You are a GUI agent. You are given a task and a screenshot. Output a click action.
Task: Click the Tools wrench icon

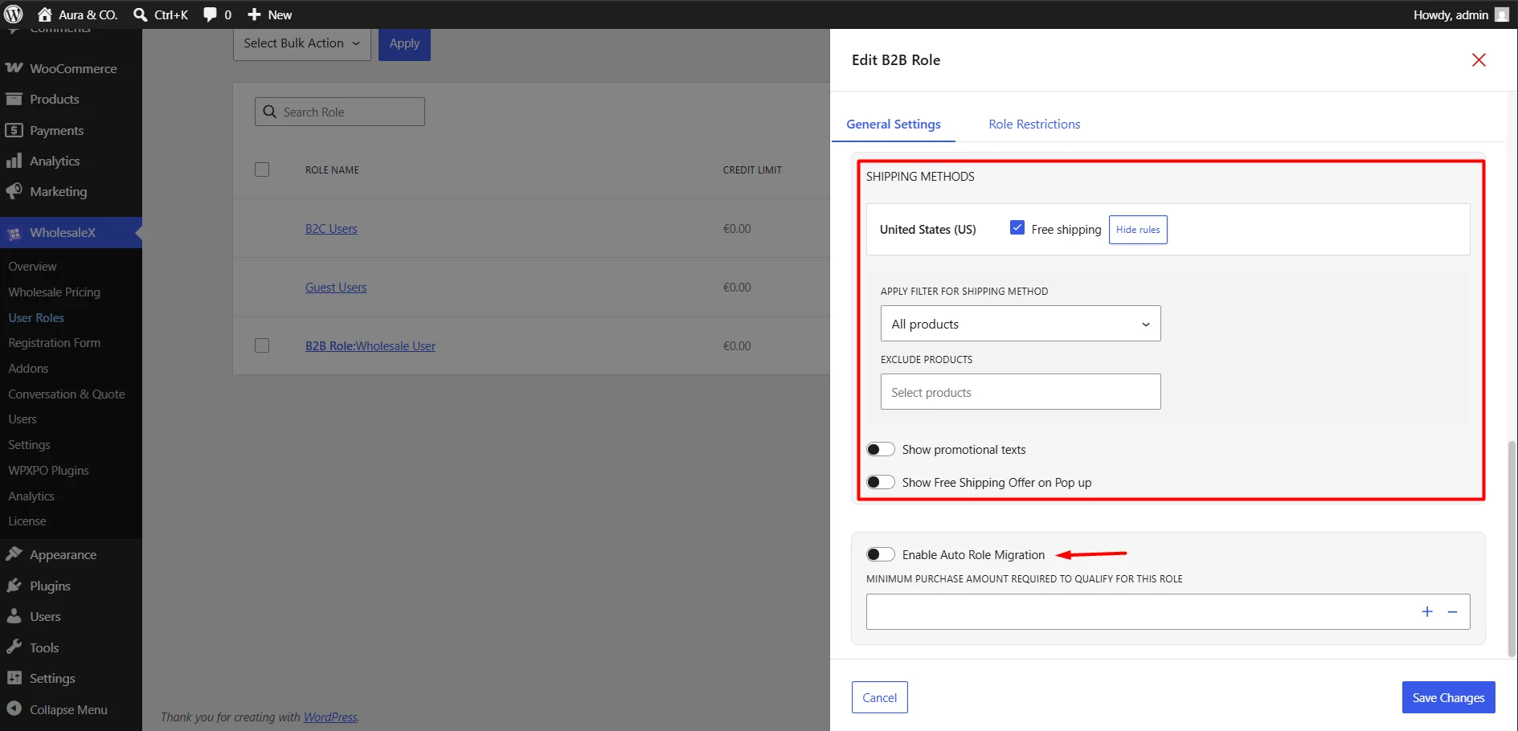14,647
